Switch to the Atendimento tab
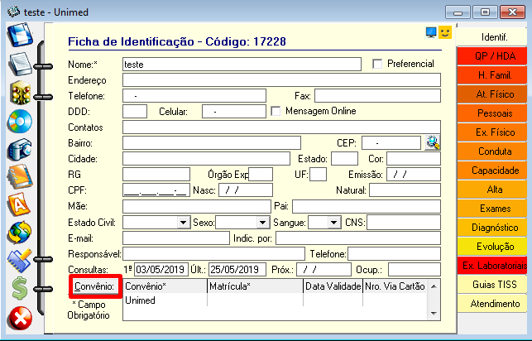This screenshot has width=532, height=341. 491,303
